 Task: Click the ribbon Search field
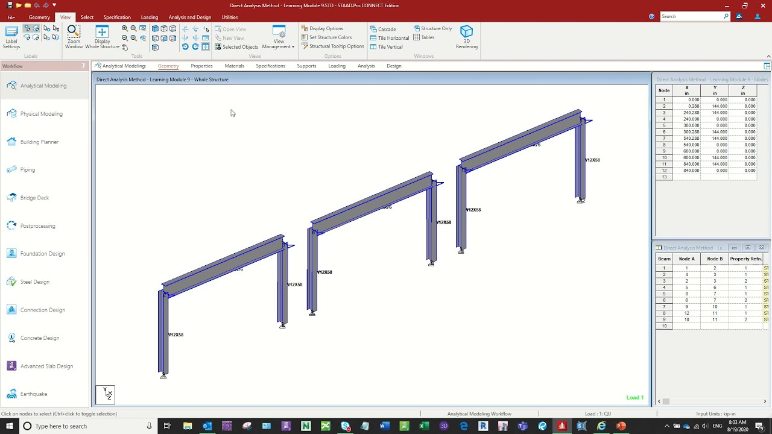tap(695, 16)
